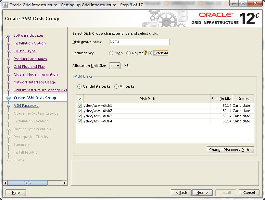Select Create ASM Disk Group step

tap(35, 98)
